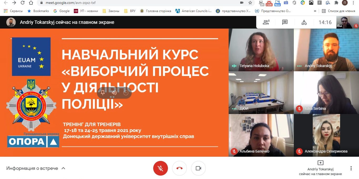
Task: Toggle the camera on or off
Action: point(198,168)
